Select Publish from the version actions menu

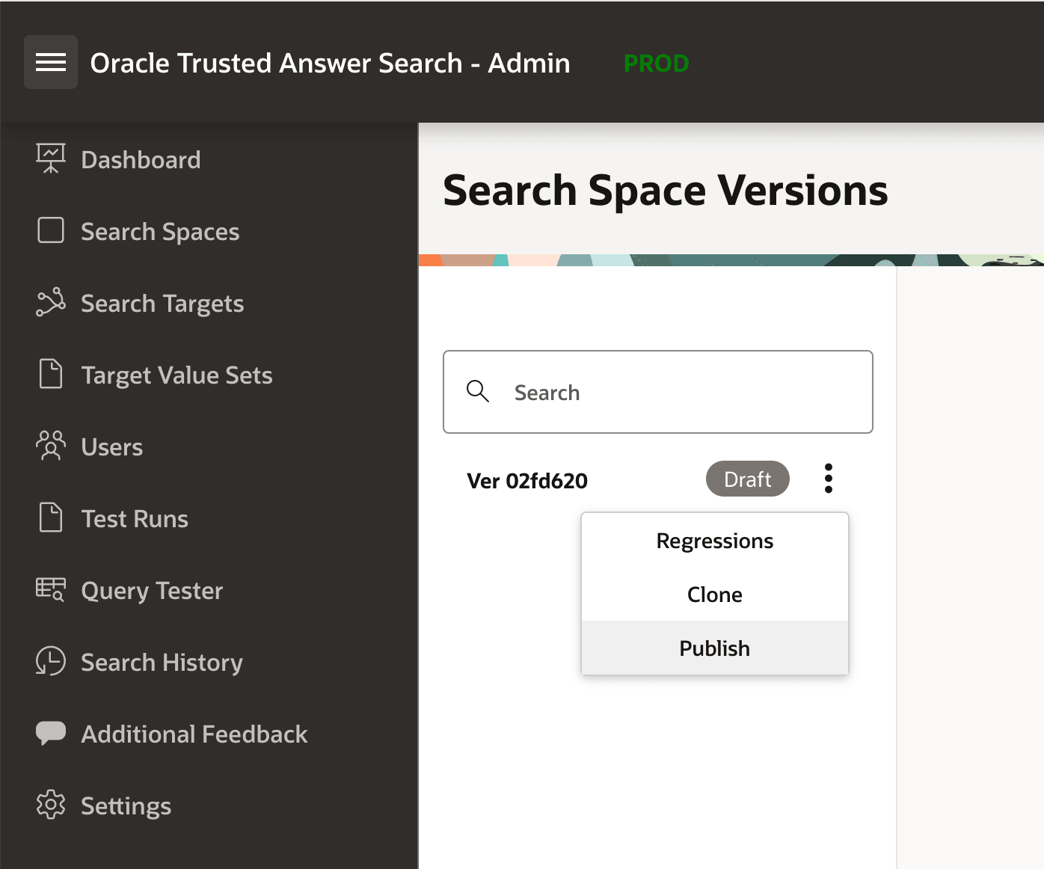[714, 648]
